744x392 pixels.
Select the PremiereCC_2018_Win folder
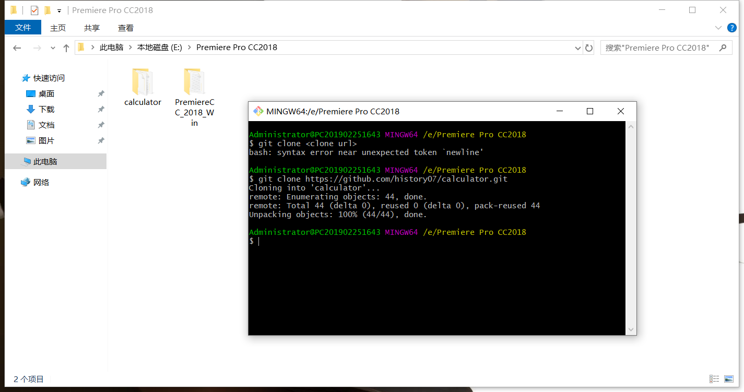[194, 98]
